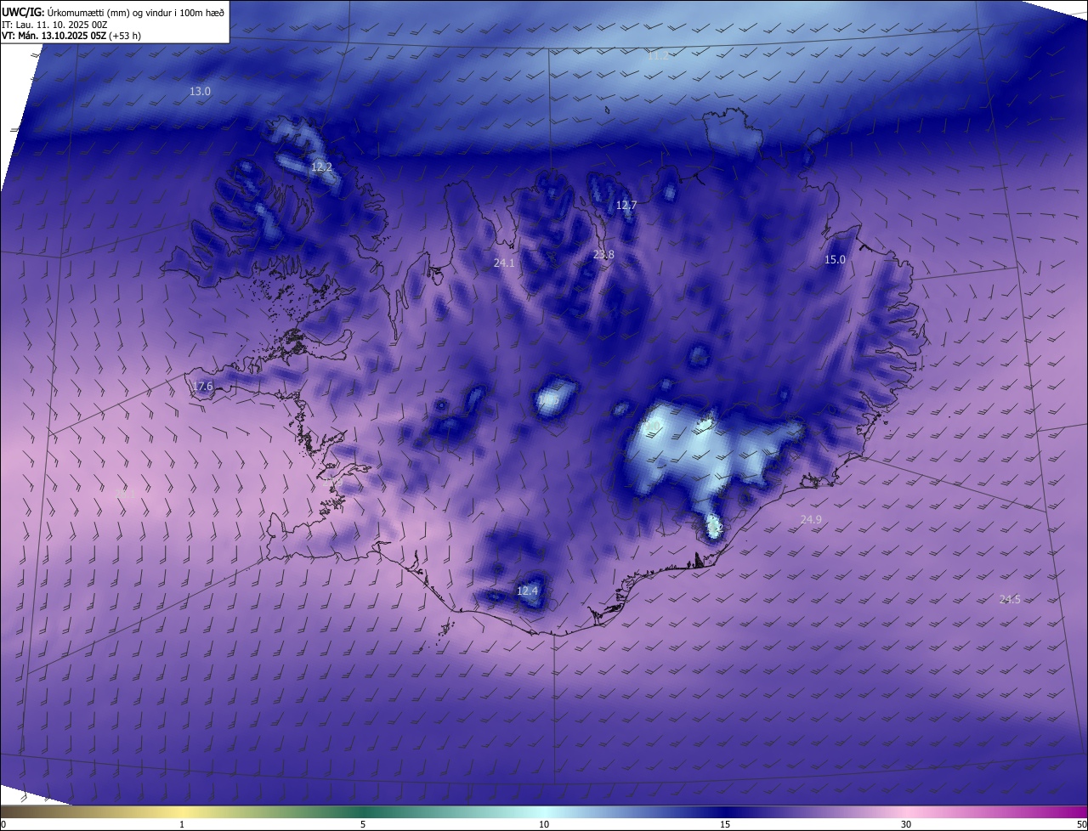
Task: Click the 5 tick label on the colorbar
Action: [x=363, y=824]
